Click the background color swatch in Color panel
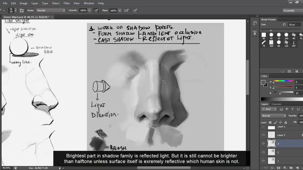The image size is (303, 170). pos(266,85)
